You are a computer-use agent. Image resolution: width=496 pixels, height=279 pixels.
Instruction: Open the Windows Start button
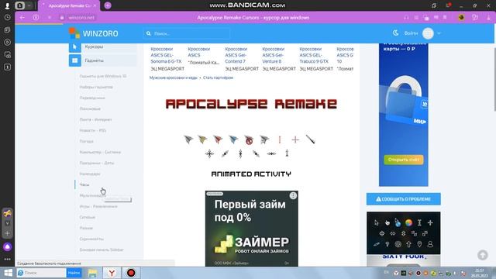tap(8, 273)
